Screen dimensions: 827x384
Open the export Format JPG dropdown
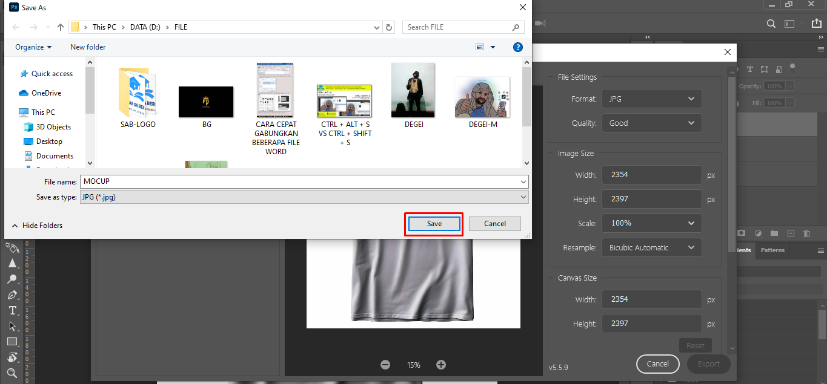pyautogui.click(x=651, y=99)
